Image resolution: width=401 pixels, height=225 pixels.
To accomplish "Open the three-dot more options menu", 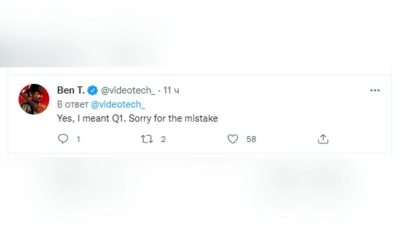I will click(375, 91).
